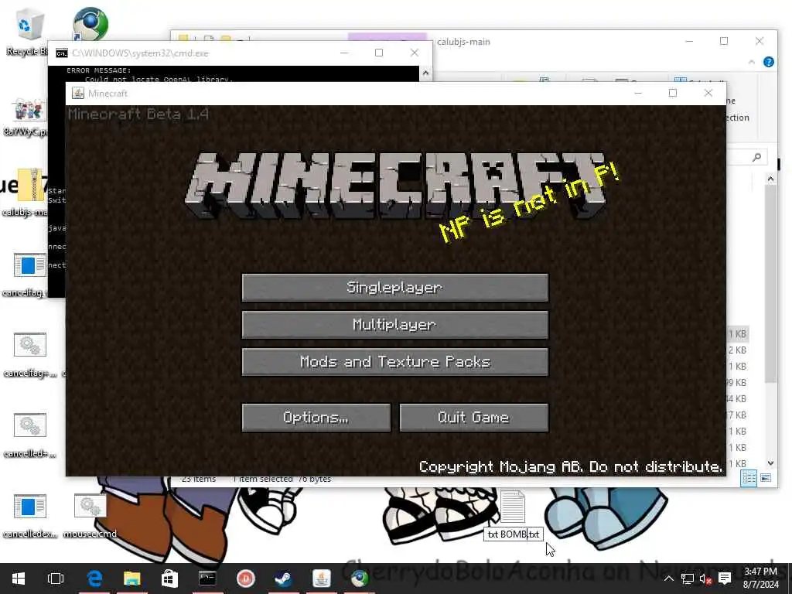Switch to the Command Prompt taskbar icon
This screenshot has height=594, width=792.
pos(207,579)
